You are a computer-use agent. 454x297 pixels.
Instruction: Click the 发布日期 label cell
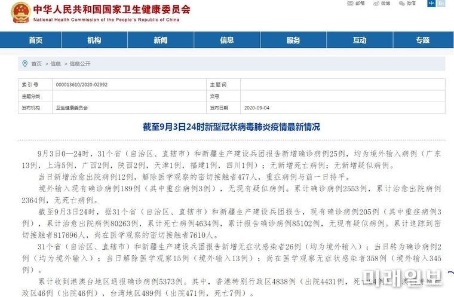[223, 108]
